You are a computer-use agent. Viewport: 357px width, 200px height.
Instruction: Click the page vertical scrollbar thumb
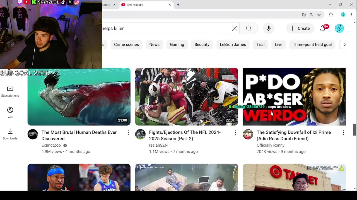coord(355,129)
